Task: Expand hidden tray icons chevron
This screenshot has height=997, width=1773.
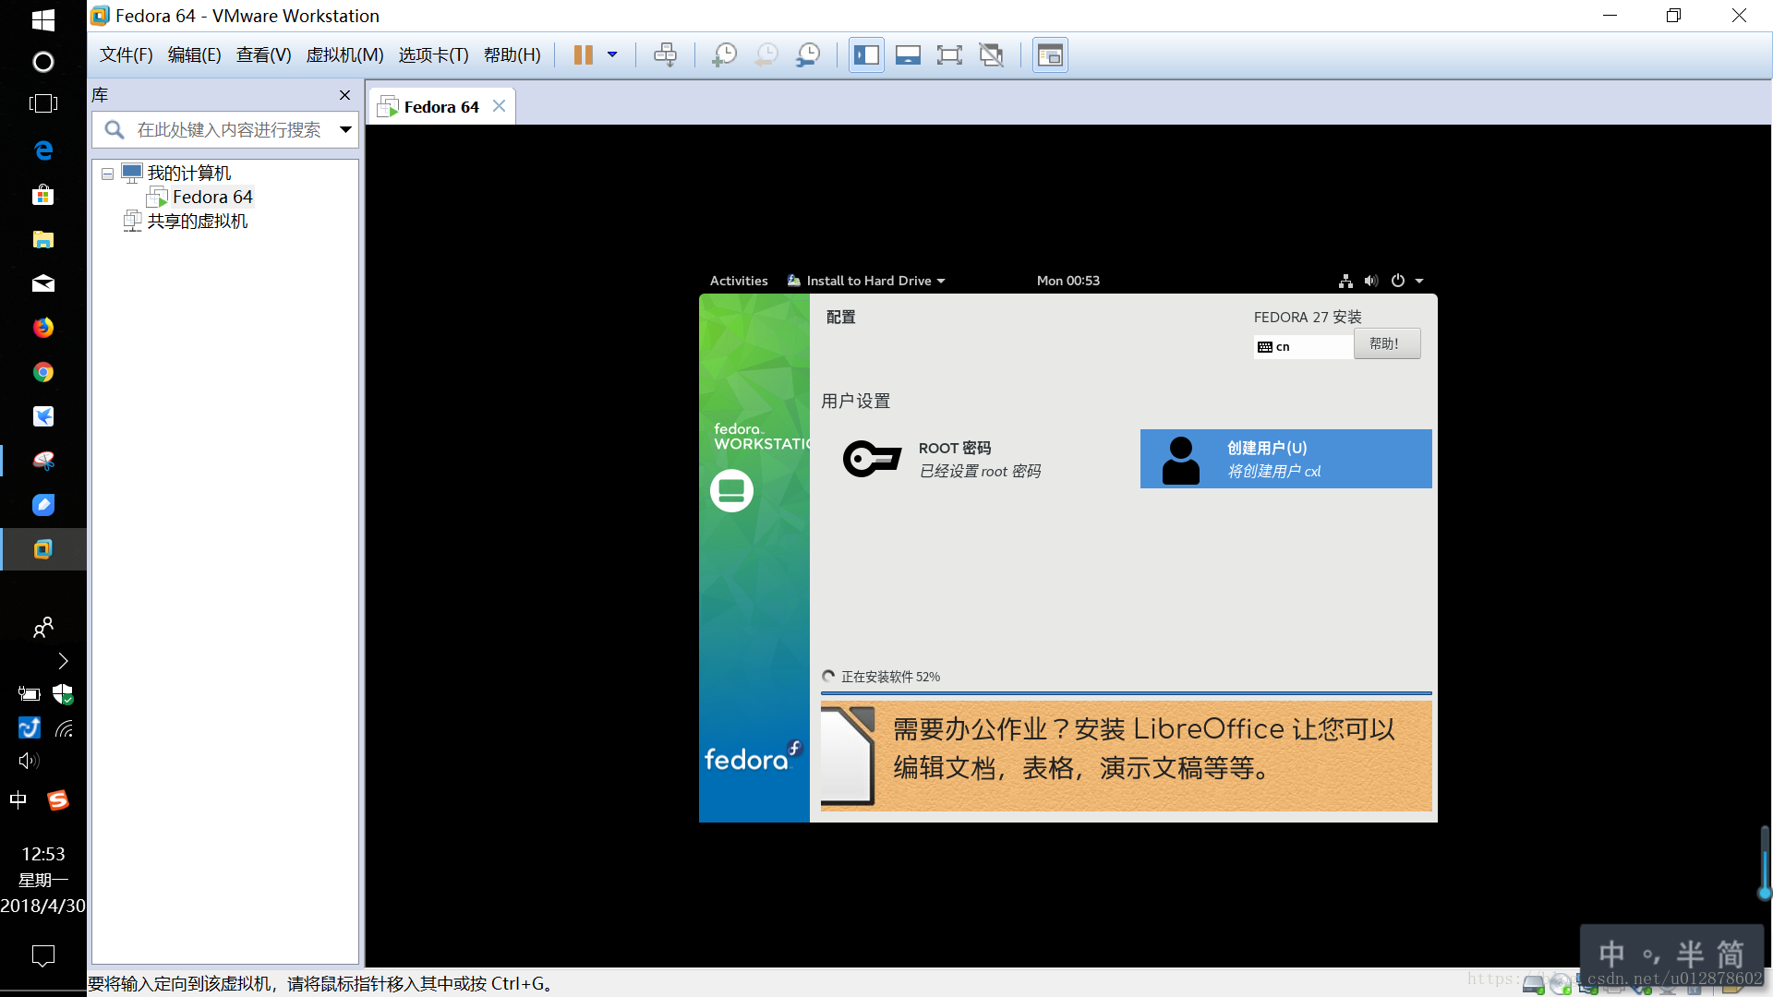Action: [x=63, y=661]
